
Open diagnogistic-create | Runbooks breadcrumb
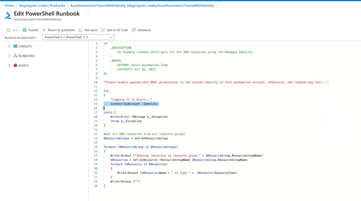click(42, 6)
